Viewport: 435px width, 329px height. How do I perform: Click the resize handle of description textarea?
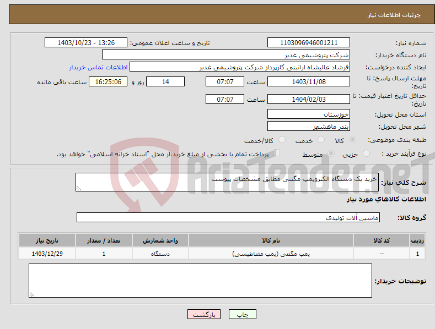(79, 188)
